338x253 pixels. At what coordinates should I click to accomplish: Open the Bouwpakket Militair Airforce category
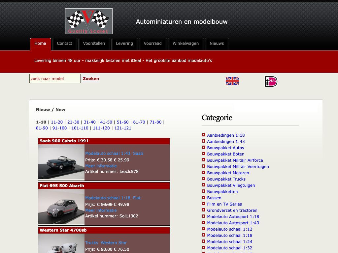(235, 160)
